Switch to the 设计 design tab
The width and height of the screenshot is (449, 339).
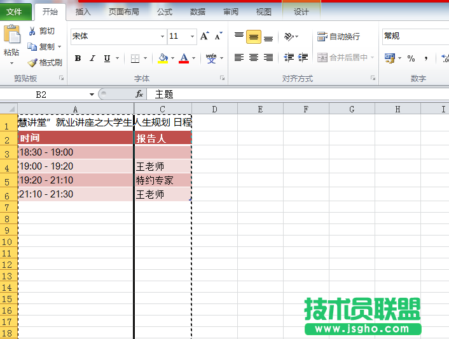click(301, 11)
